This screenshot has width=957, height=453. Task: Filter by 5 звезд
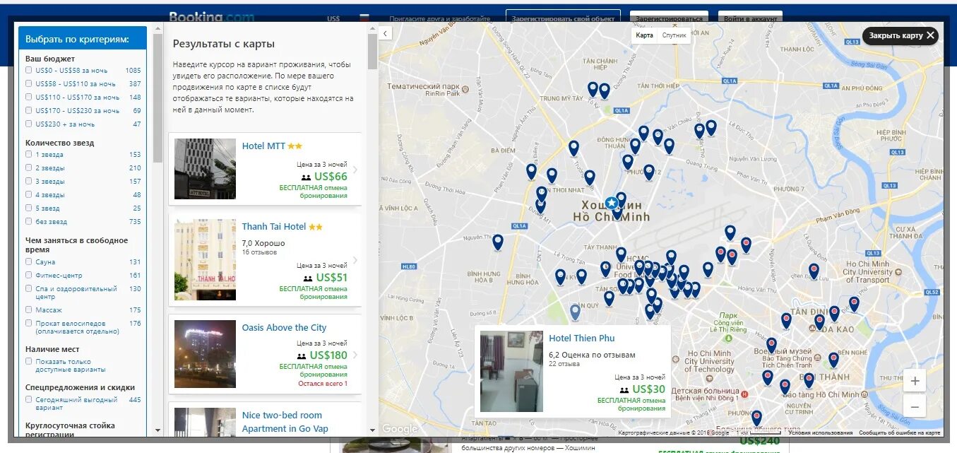(x=28, y=208)
